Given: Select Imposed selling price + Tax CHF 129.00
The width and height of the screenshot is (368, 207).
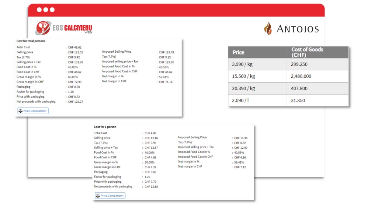Looking at the screenshot, I should tap(166, 62).
